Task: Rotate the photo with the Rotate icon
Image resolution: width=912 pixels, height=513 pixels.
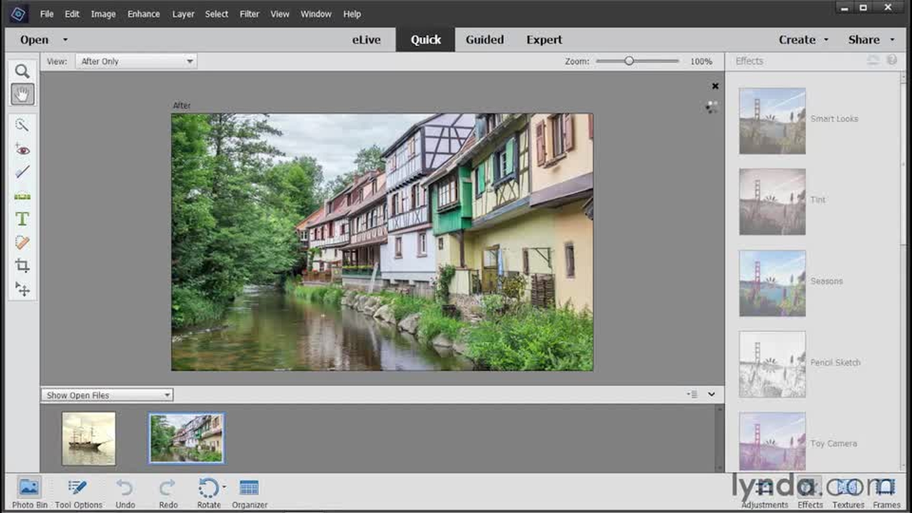Action: (208, 488)
